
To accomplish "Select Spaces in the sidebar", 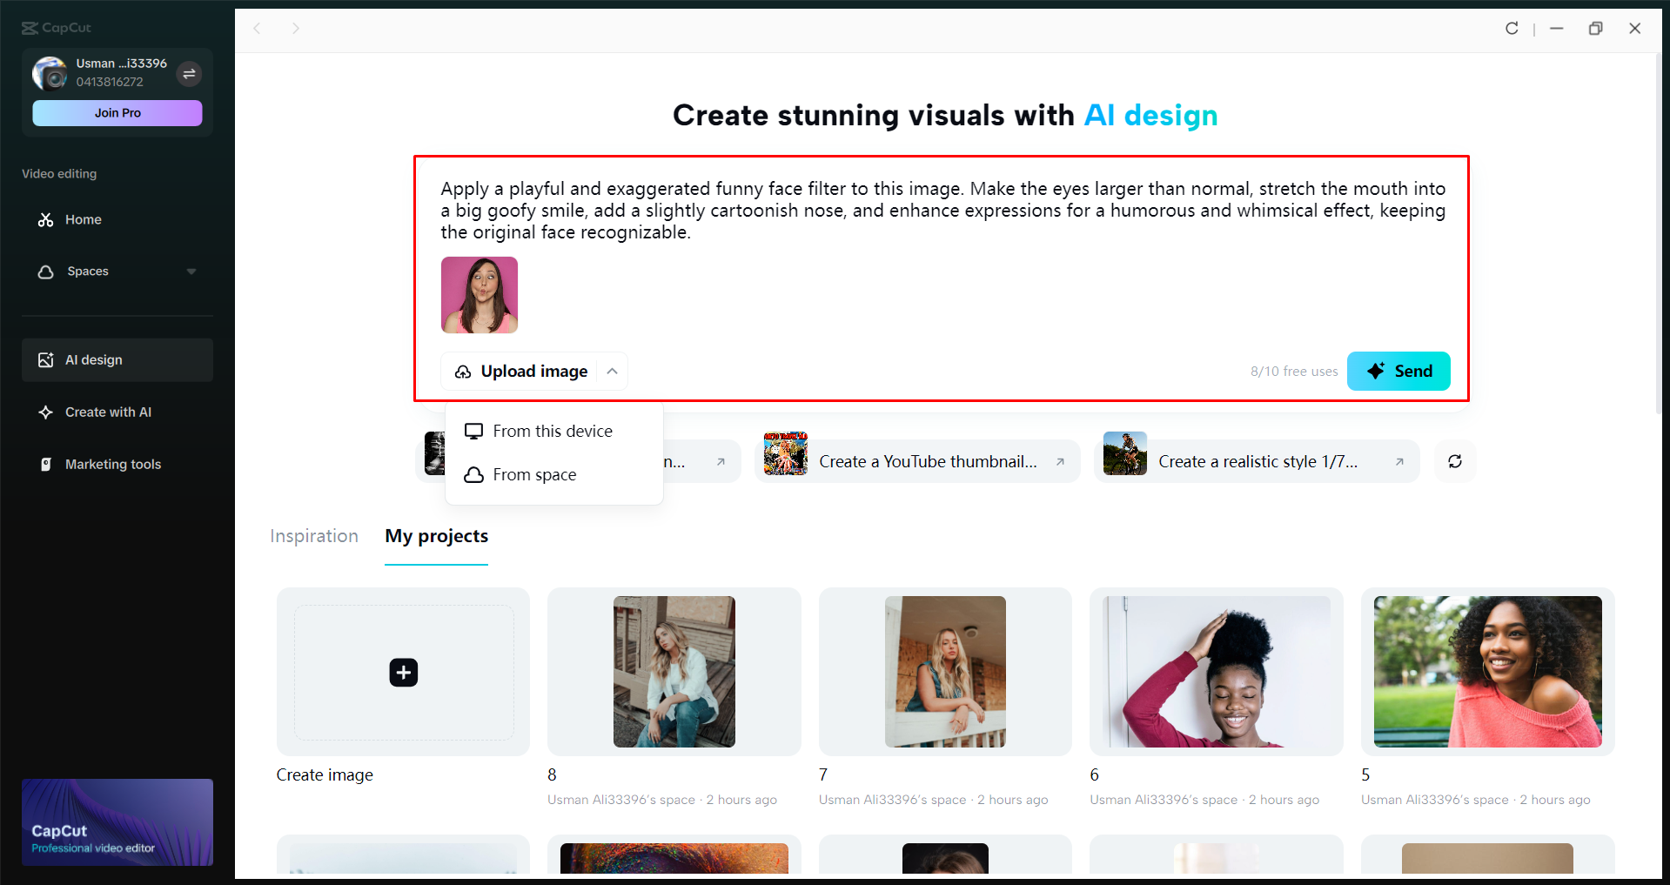I will 88,271.
